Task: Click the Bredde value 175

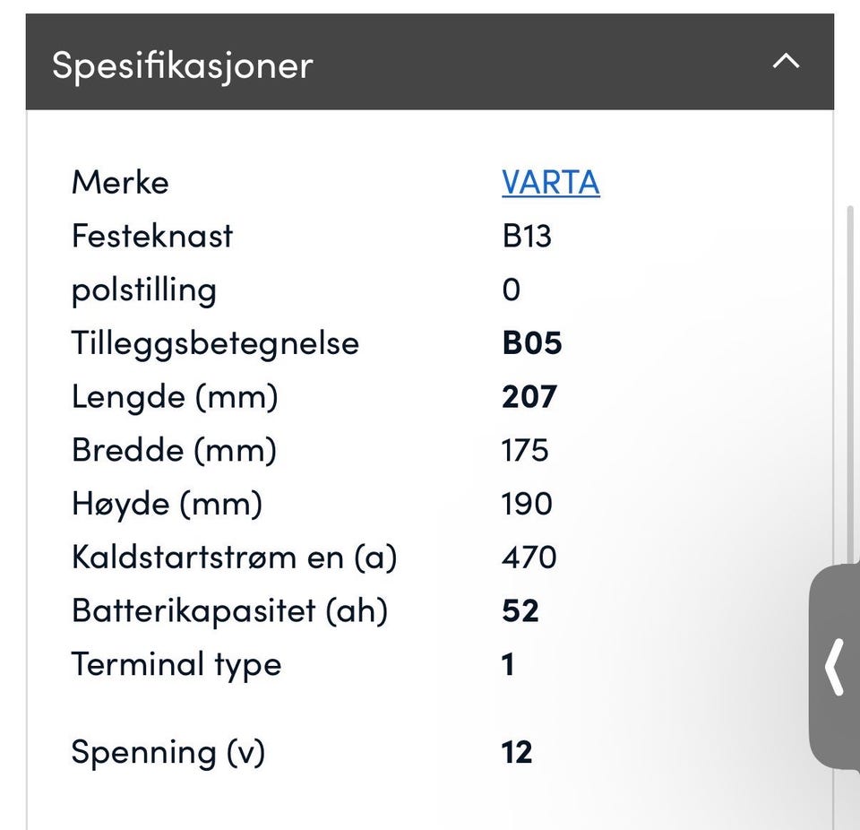Action: coord(525,450)
